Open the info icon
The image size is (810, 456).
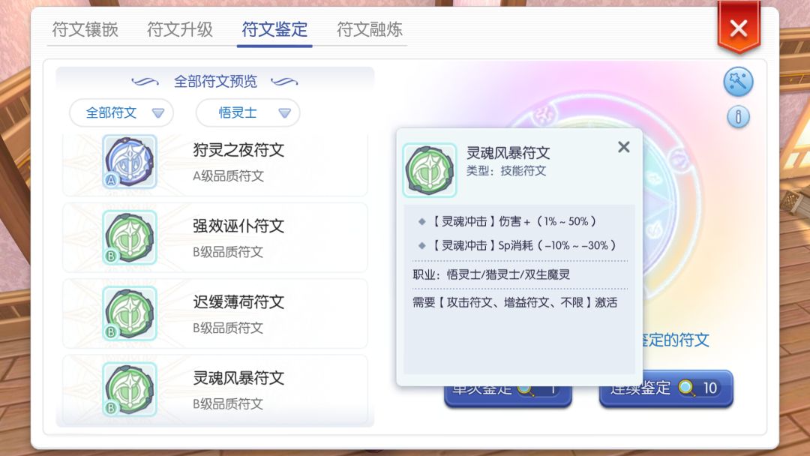click(x=738, y=117)
